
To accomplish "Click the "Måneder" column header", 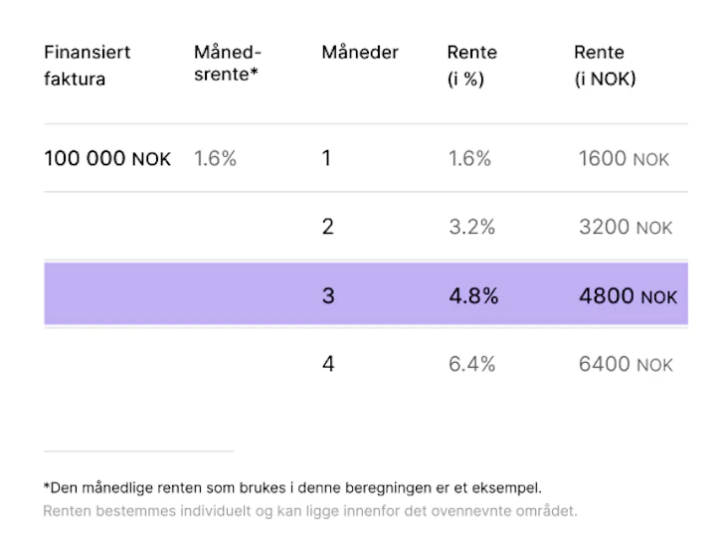I will pos(360,53).
